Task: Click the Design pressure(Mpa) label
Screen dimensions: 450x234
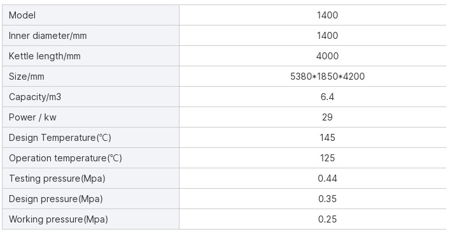Action: [55, 199]
